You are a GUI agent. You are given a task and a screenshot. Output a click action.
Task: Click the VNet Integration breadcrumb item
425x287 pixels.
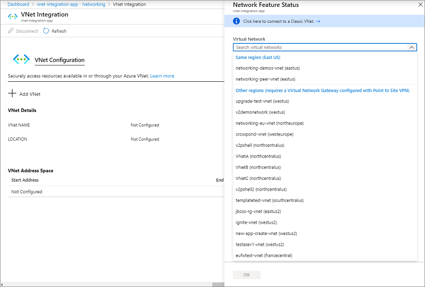pyautogui.click(x=129, y=4)
